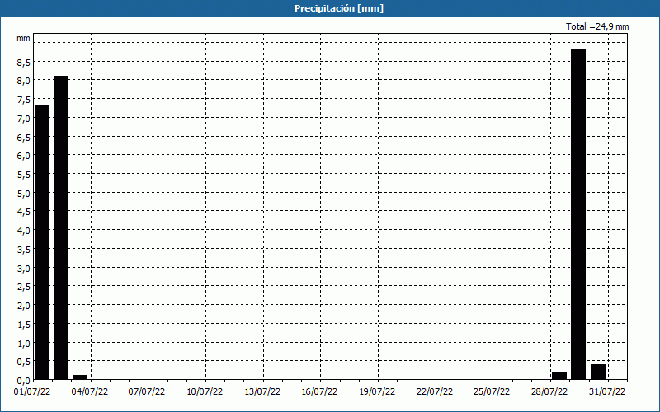Click the Precipitación [mm] title
This screenshot has height=412, width=660.
(339, 8)
